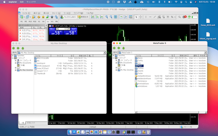This screenshot has width=218, height=136.
Task: Select fxnav_RCI3.ex5 file on the macOS desktop
Action: (x=208, y=22)
